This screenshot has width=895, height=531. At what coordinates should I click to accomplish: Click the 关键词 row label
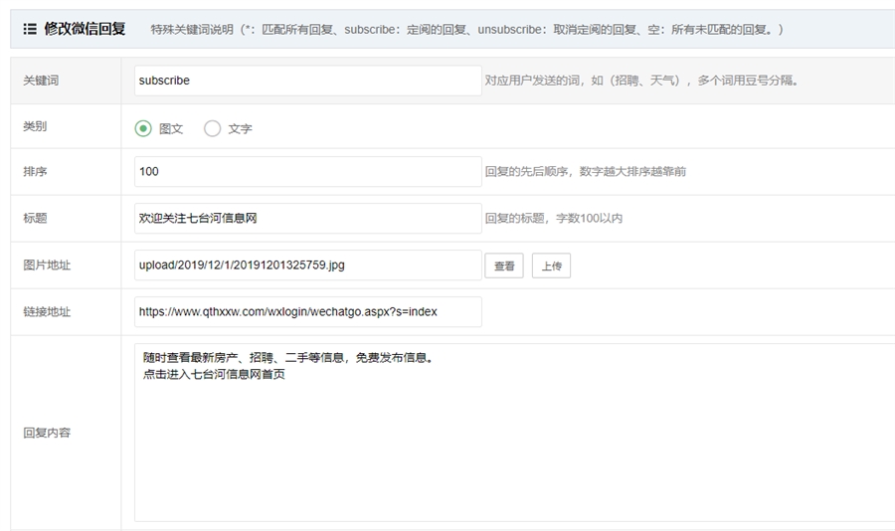tap(41, 81)
